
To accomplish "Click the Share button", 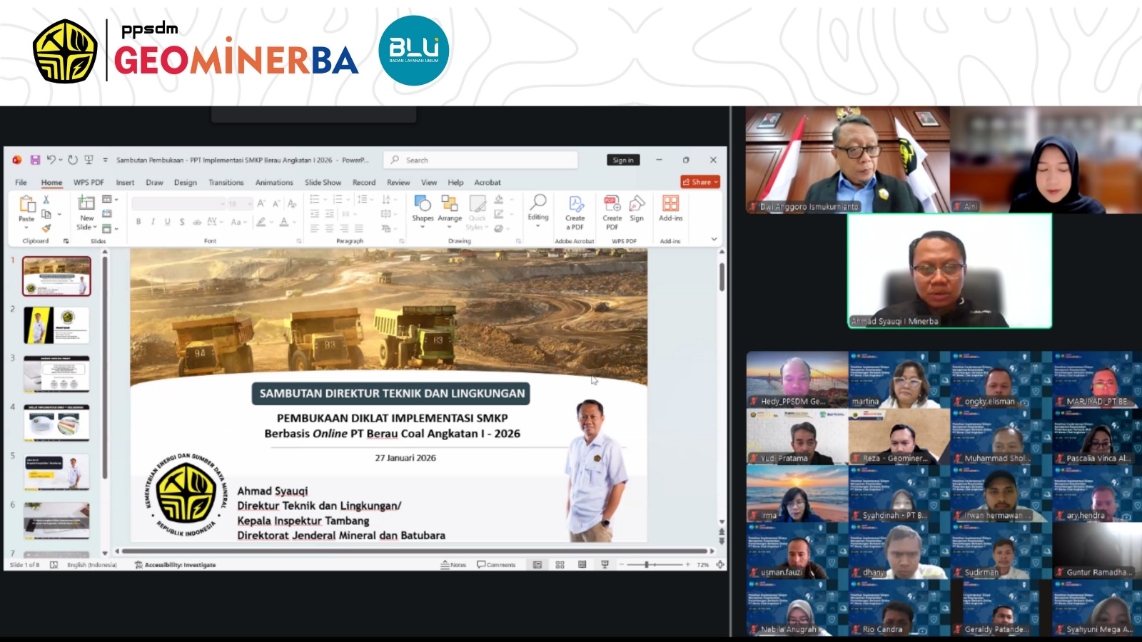I will [x=699, y=182].
